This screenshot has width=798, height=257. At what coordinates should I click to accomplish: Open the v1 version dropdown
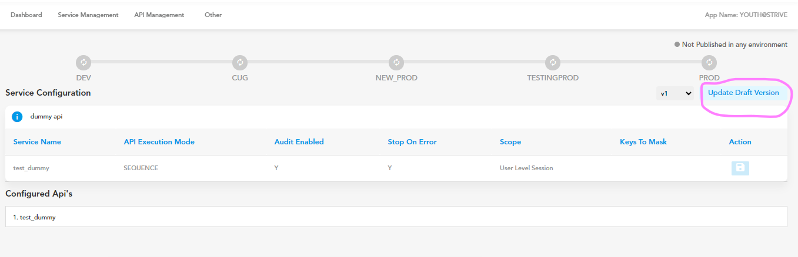pos(675,93)
